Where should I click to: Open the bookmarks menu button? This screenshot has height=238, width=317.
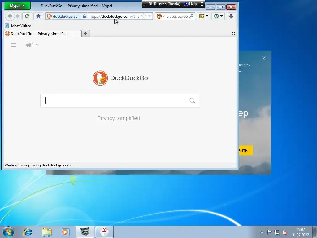coord(202,16)
